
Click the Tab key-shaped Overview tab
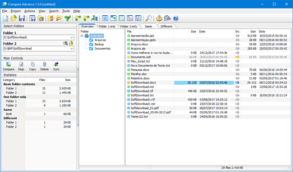click(x=87, y=26)
